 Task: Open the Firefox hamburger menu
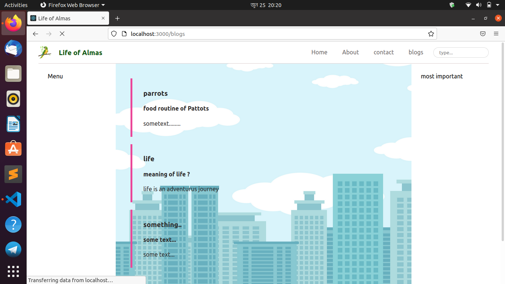496,34
